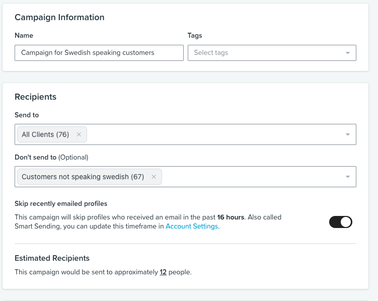Click the Campaign Information heading

pyautogui.click(x=59, y=17)
